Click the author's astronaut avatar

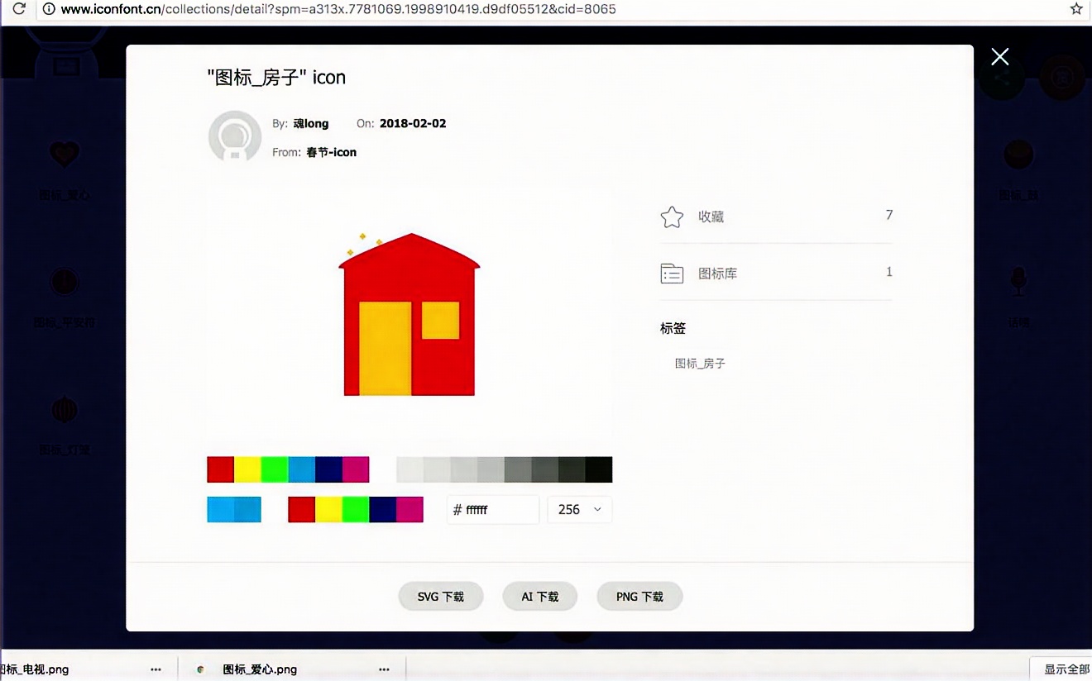tap(235, 136)
